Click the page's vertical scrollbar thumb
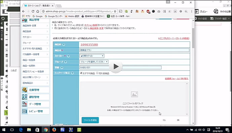The width and height of the screenshot is (232, 133). click(x=193, y=38)
